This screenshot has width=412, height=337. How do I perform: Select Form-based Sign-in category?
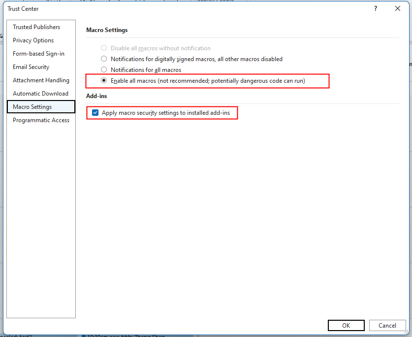38,54
